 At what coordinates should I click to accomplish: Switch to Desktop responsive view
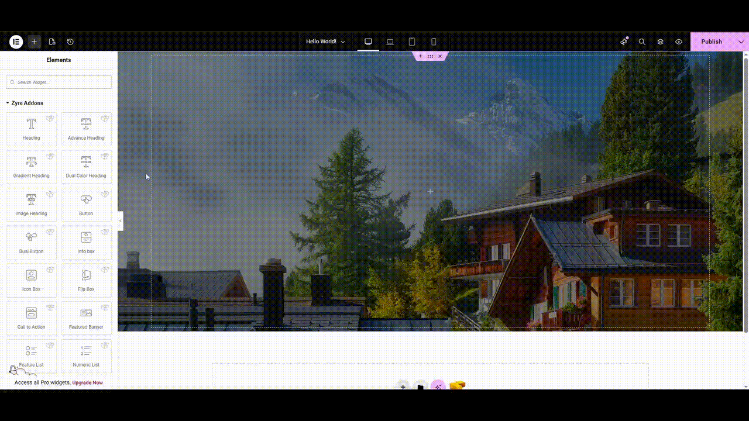tap(368, 42)
